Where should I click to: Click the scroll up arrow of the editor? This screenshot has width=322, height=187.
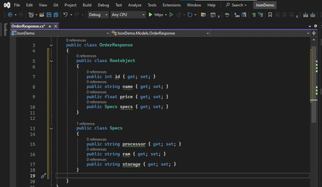314,40
